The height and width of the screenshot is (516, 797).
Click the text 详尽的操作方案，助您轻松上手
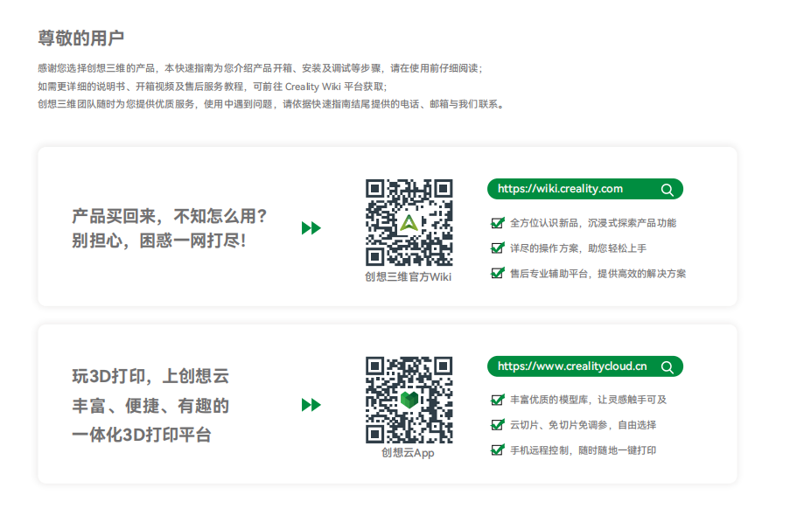(578, 248)
